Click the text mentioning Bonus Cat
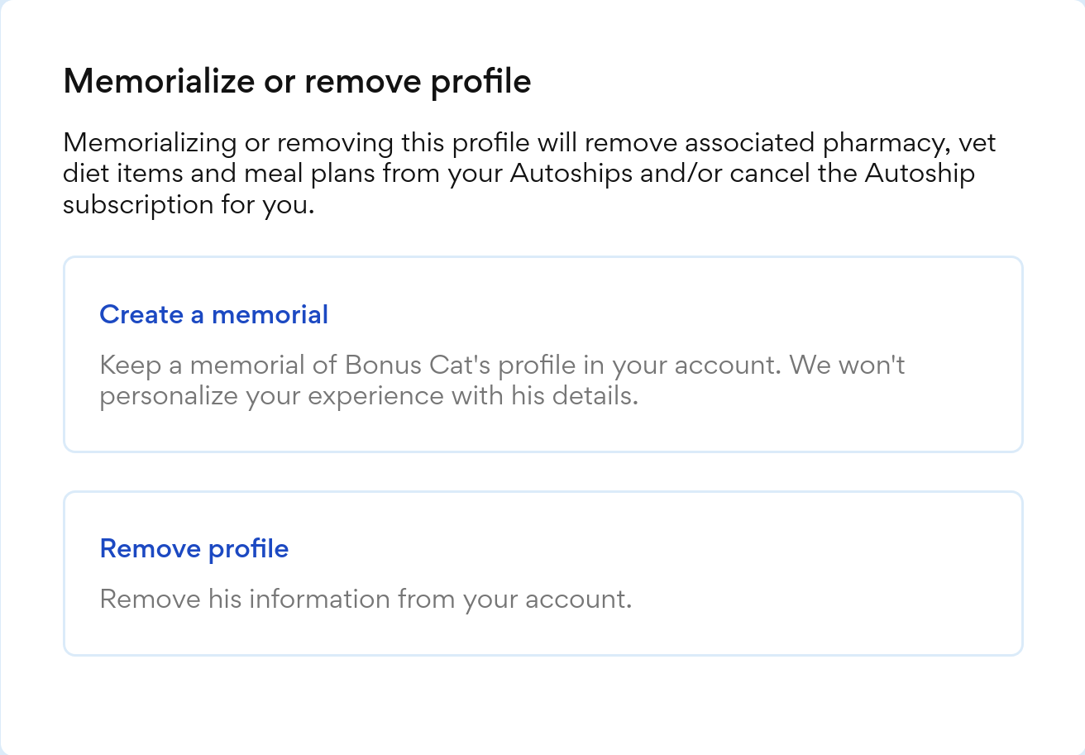The image size is (1085, 755). tap(502, 365)
